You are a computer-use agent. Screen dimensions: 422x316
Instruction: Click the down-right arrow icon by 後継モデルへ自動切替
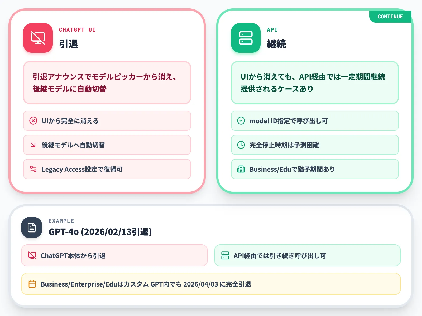(33, 145)
